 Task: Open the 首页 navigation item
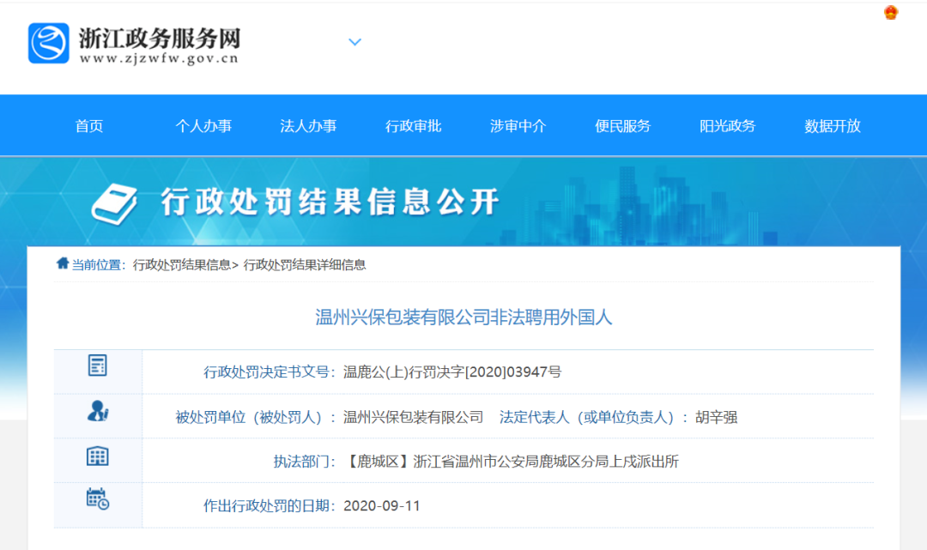click(x=89, y=126)
